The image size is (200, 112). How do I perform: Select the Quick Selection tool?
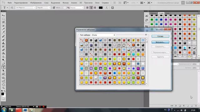(x=3, y=26)
